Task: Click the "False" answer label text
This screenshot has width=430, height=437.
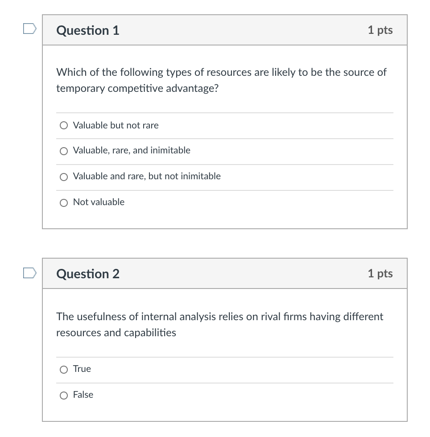Action: pos(83,395)
